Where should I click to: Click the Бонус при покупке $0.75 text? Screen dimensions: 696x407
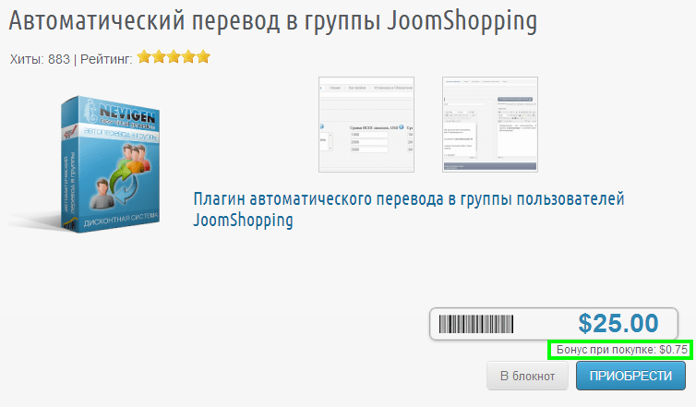[x=621, y=350]
